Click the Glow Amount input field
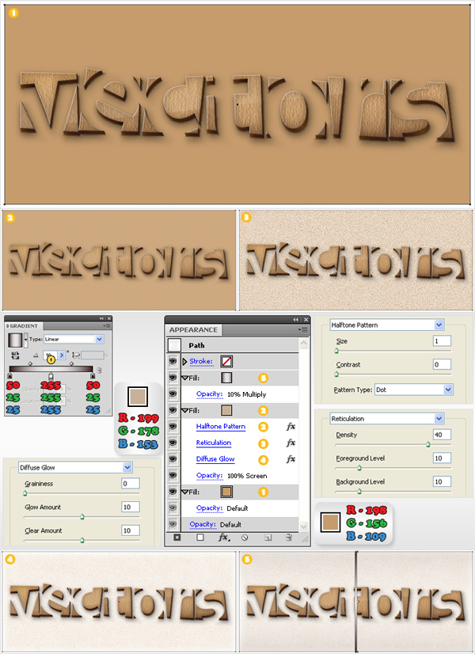Screen dimensions: 475x654 [130, 507]
